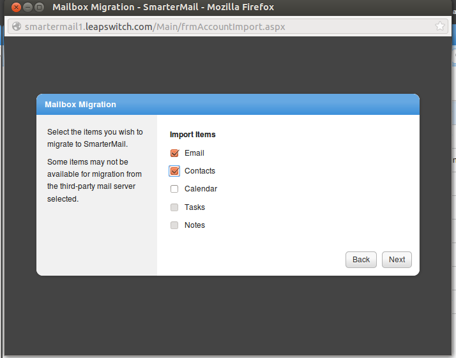Click the 'Some items may not be' paragraph

pyautogui.click(x=95, y=181)
